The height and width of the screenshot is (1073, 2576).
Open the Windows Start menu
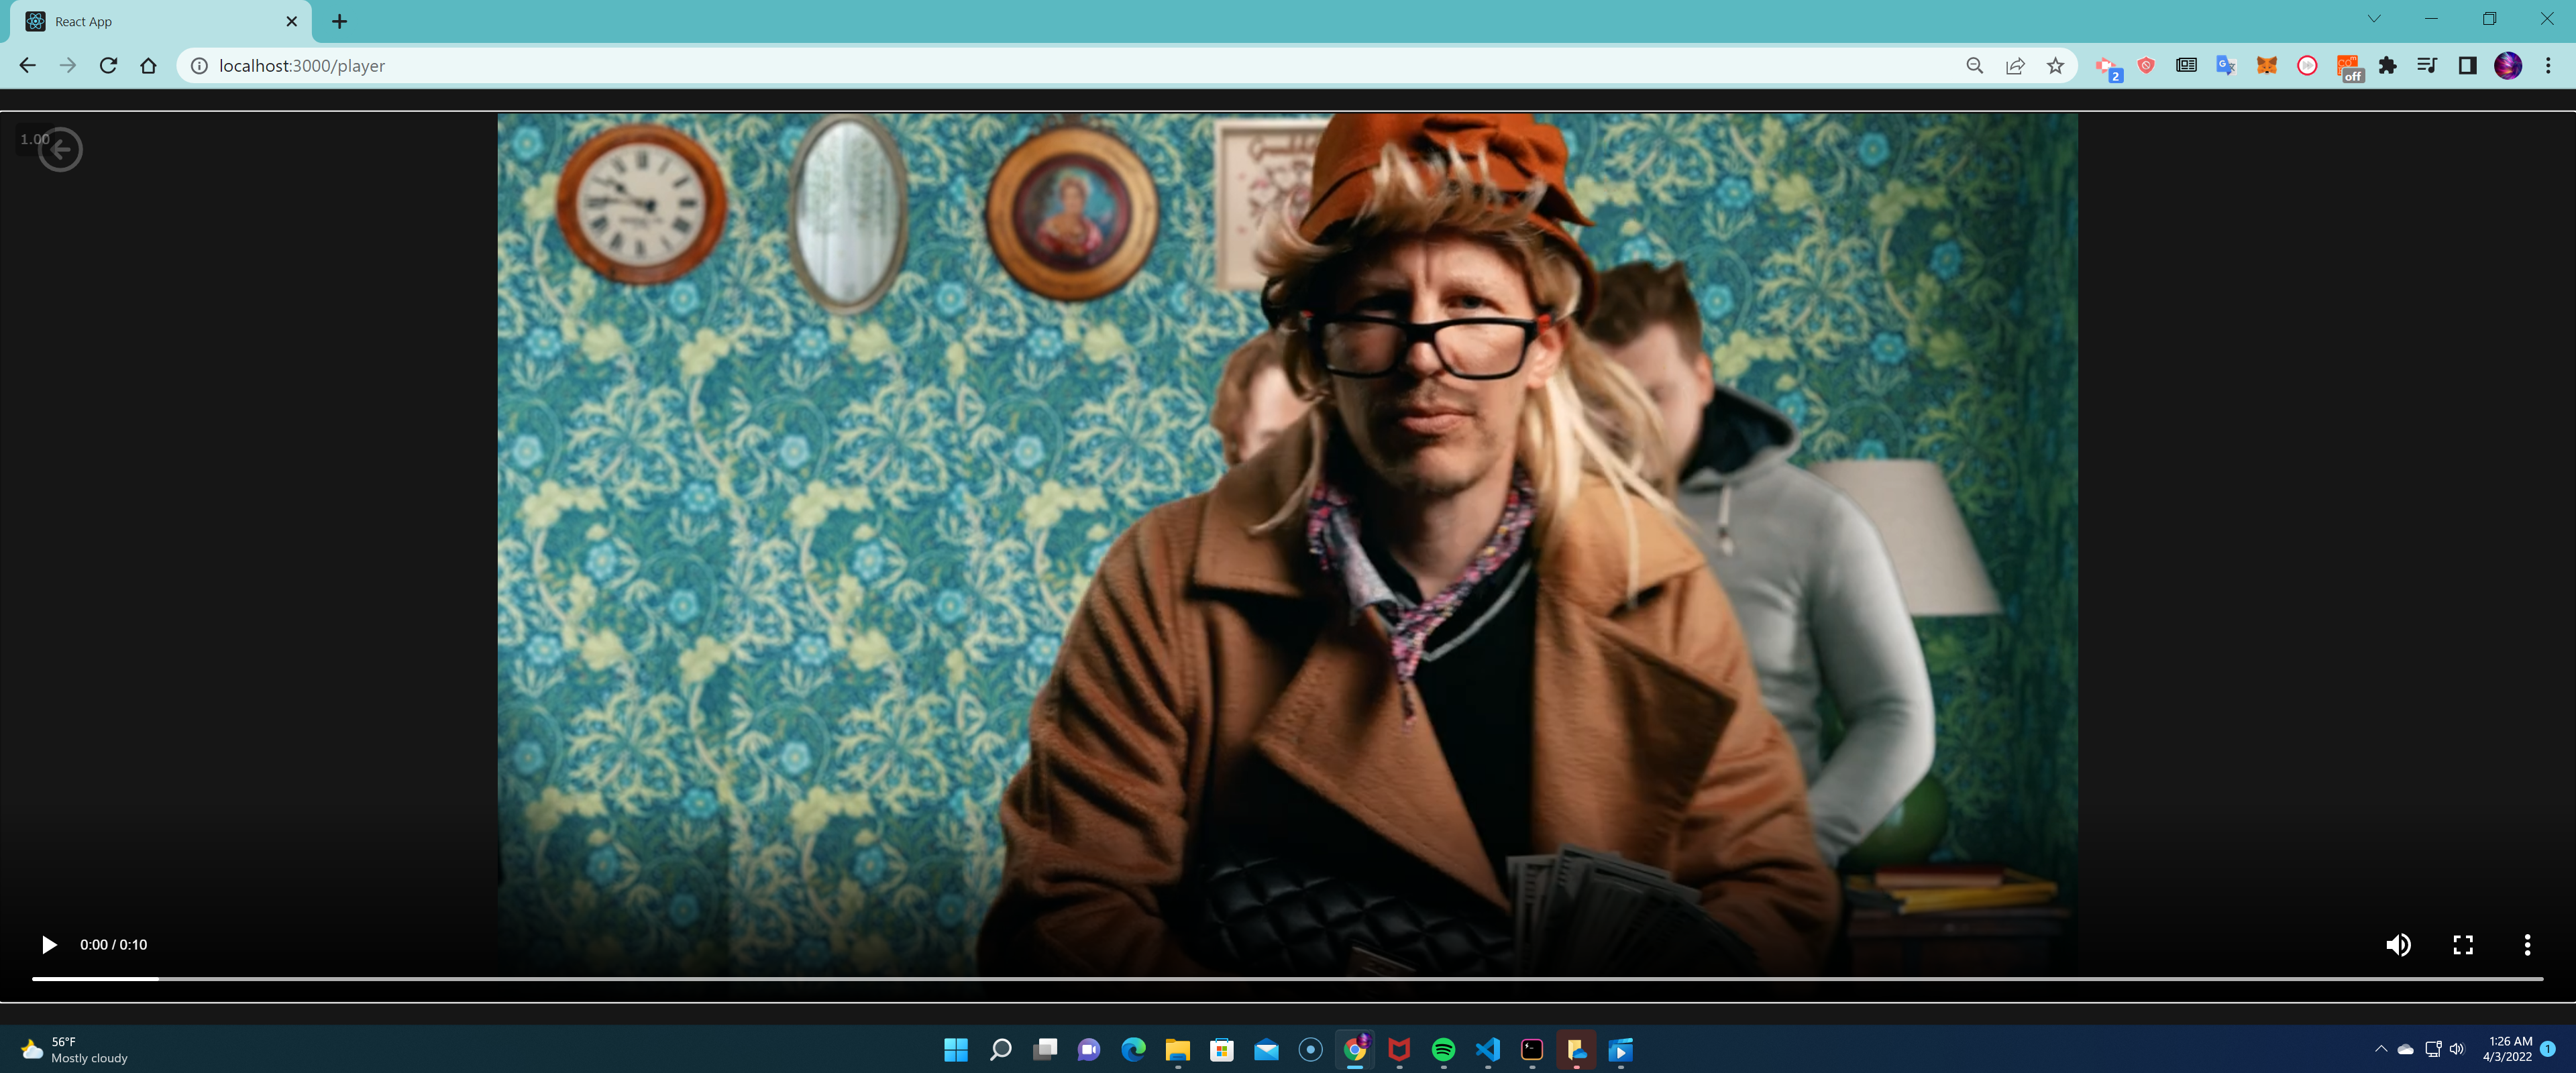click(955, 1049)
